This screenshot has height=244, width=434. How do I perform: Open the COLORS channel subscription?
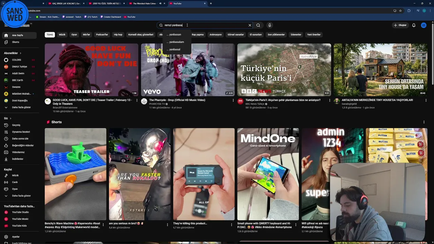coord(20,60)
